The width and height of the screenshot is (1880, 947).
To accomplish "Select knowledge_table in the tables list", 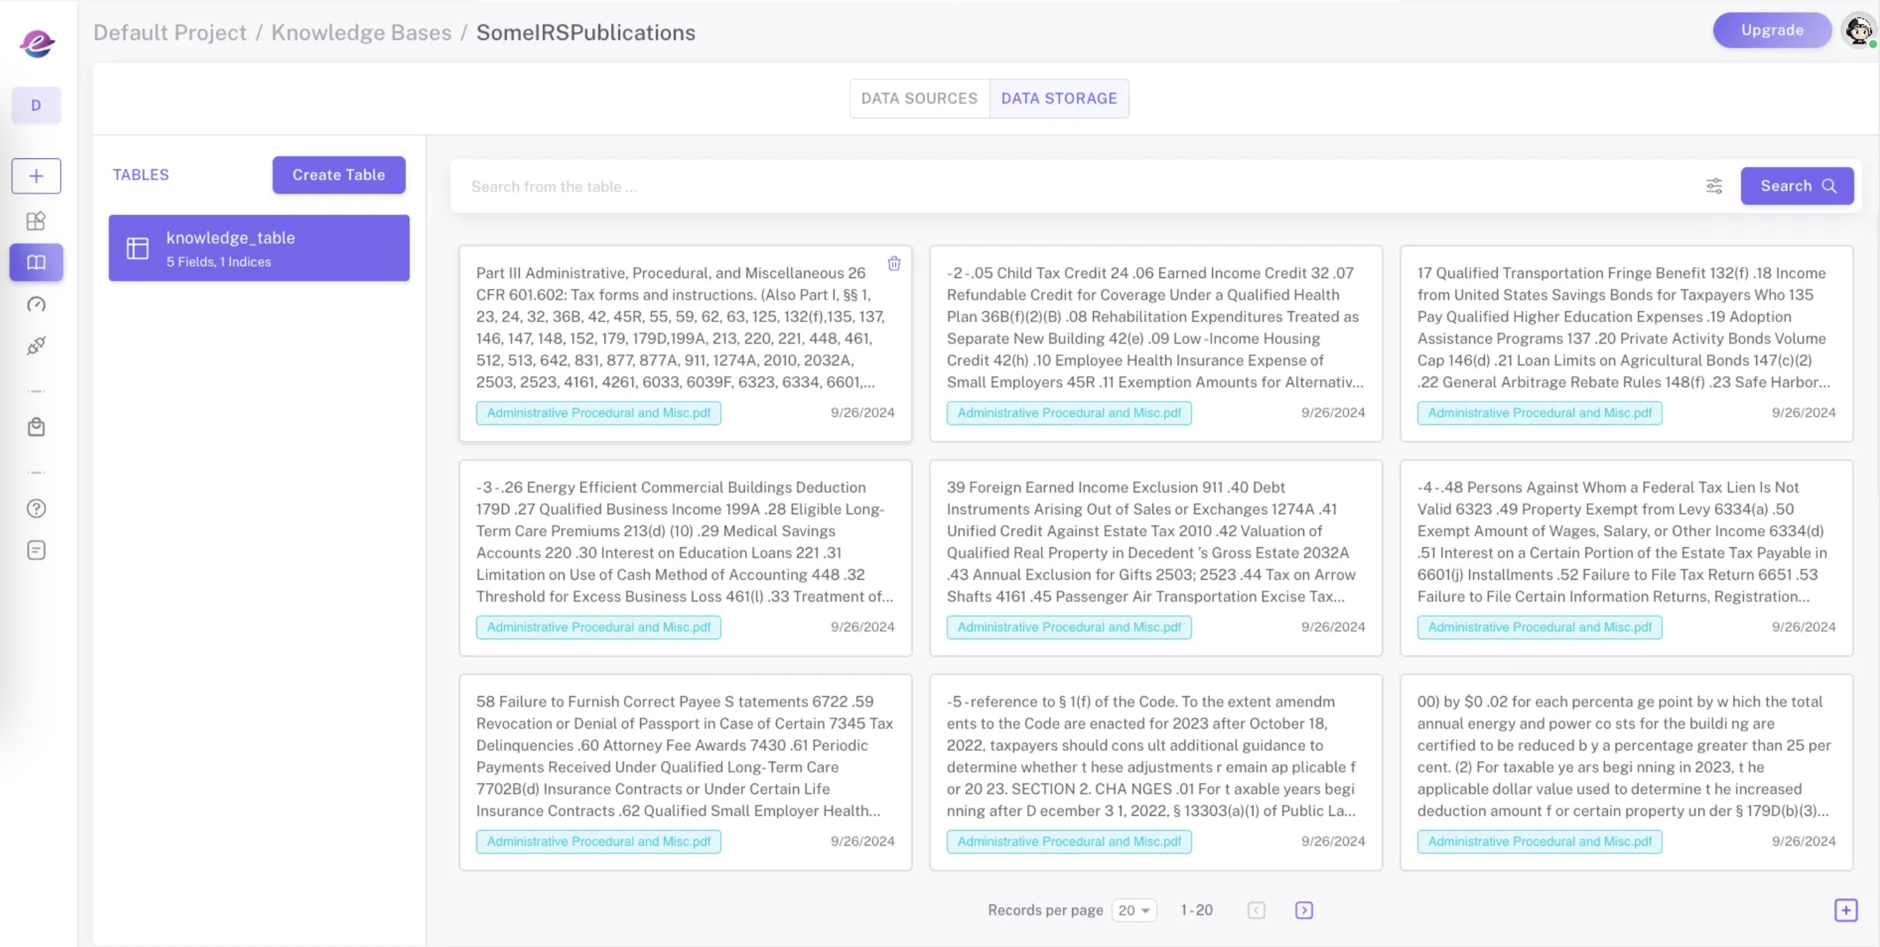I will (x=259, y=248).
